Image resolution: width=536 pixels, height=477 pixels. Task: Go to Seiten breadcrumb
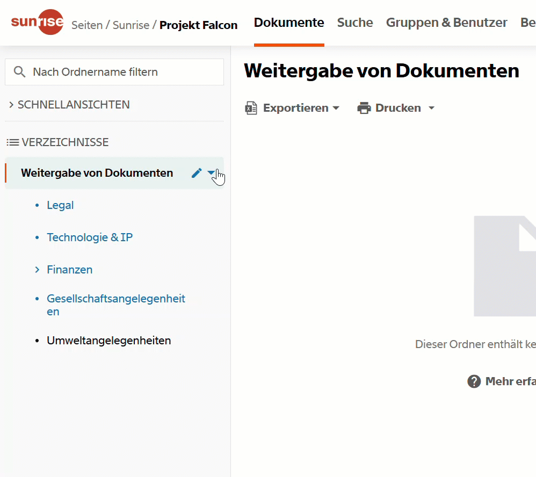[87, 25]
